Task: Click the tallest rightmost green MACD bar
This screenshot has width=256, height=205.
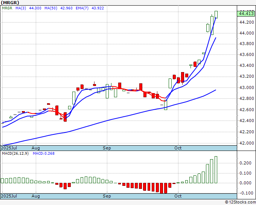Action: 216,170
